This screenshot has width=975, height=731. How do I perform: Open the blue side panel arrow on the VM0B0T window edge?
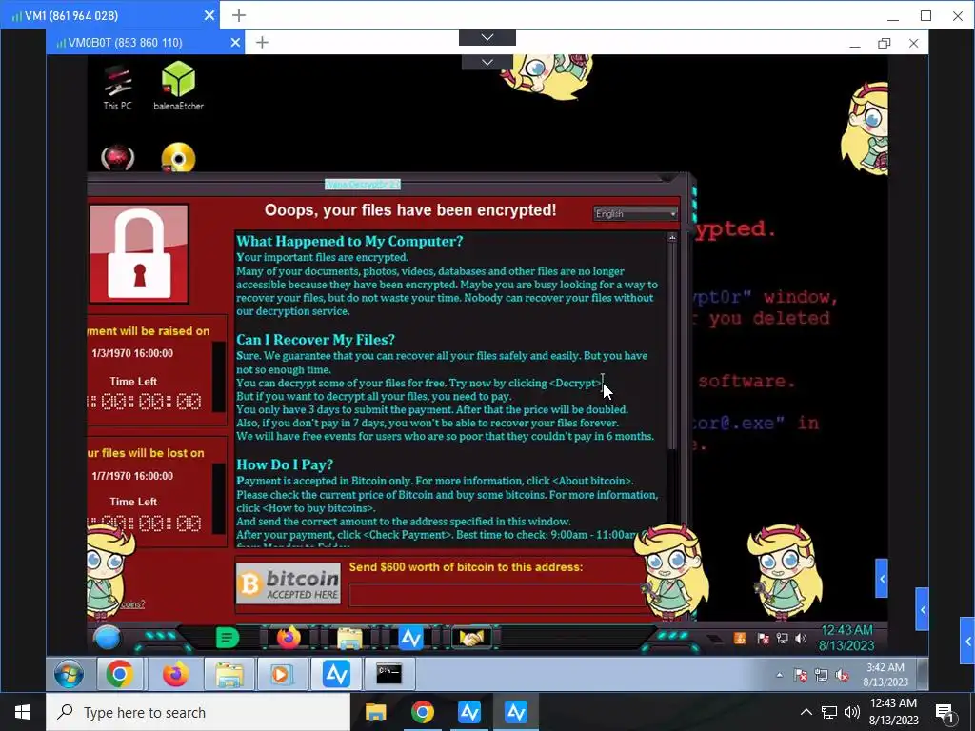tap(923, 609)
